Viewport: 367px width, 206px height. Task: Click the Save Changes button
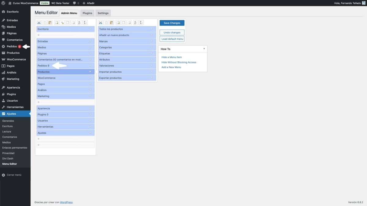[172, 23]
